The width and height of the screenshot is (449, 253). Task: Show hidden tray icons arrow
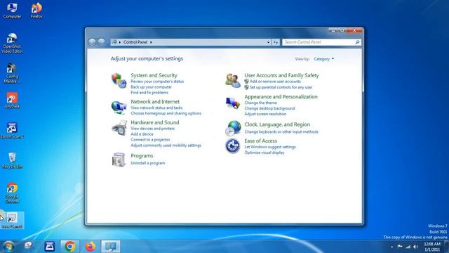coord(391,247)
